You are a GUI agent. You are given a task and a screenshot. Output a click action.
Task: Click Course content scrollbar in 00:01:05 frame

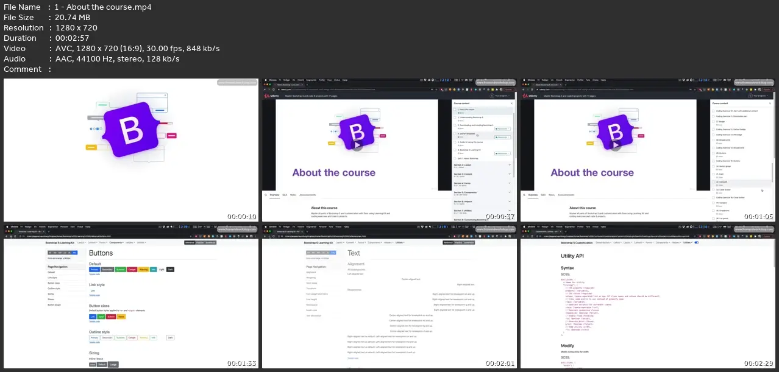(x=772, y=174)
